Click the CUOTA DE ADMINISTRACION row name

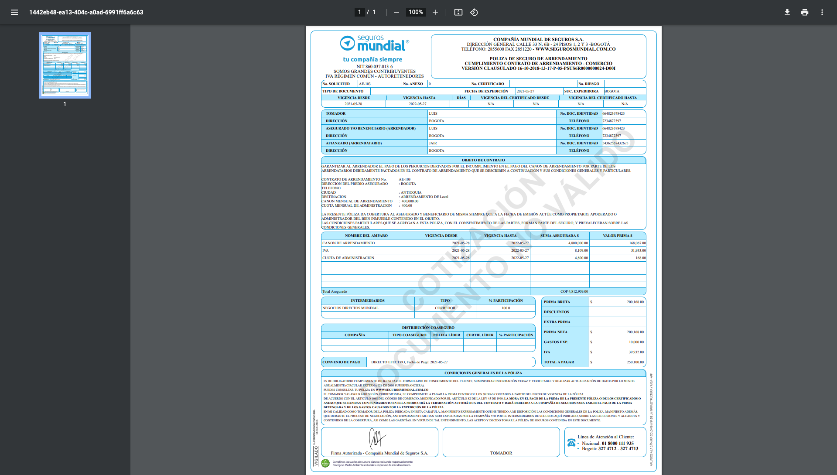click(348, 258)
